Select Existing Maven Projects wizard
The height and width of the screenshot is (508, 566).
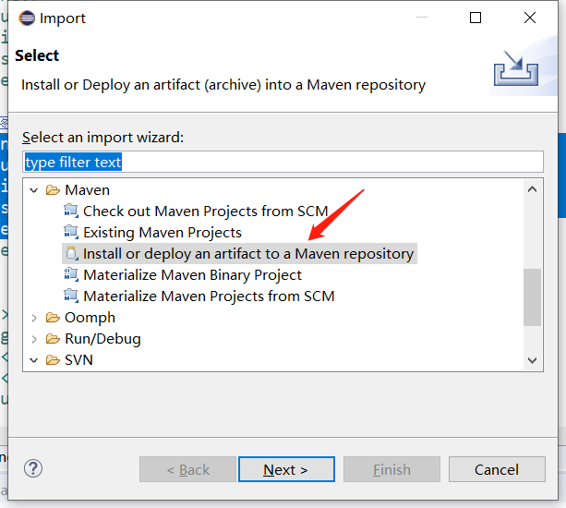pos(163,233)
